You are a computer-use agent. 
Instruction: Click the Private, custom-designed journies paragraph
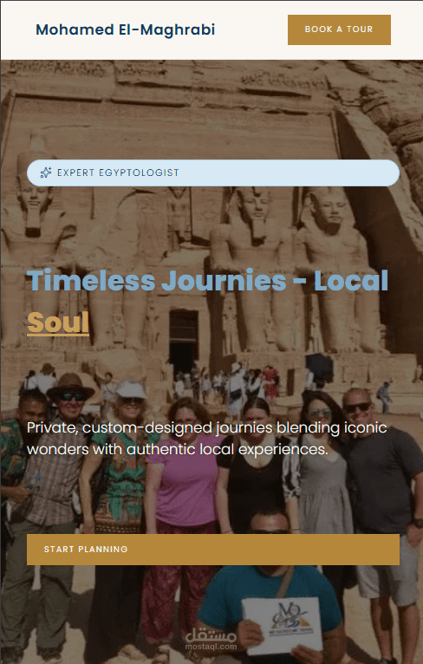[x=206, y=439]
